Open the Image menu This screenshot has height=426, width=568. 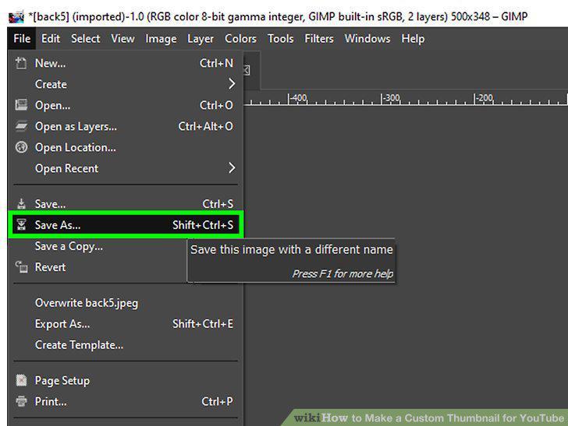pos(161,39)
